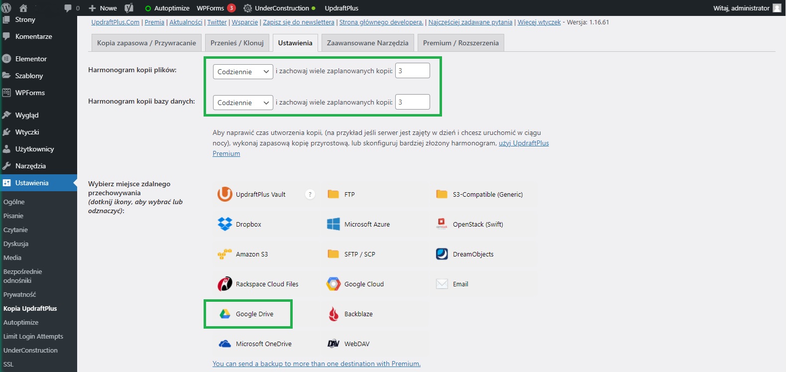Pick WebDAV storage

pos(348,344)
